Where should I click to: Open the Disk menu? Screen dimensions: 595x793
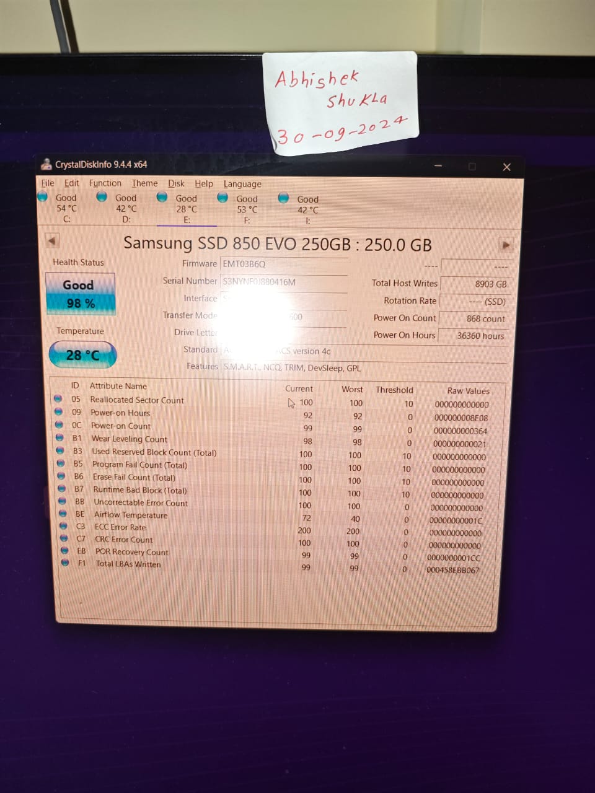[x=176, y=183]
